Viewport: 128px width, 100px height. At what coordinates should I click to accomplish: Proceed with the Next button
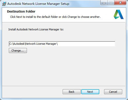coord(90,92)
